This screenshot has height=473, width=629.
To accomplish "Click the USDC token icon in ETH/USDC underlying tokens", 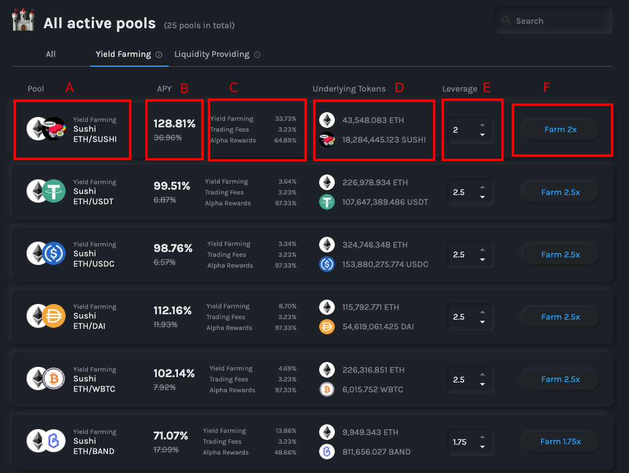I will click(x=327, y=264).
